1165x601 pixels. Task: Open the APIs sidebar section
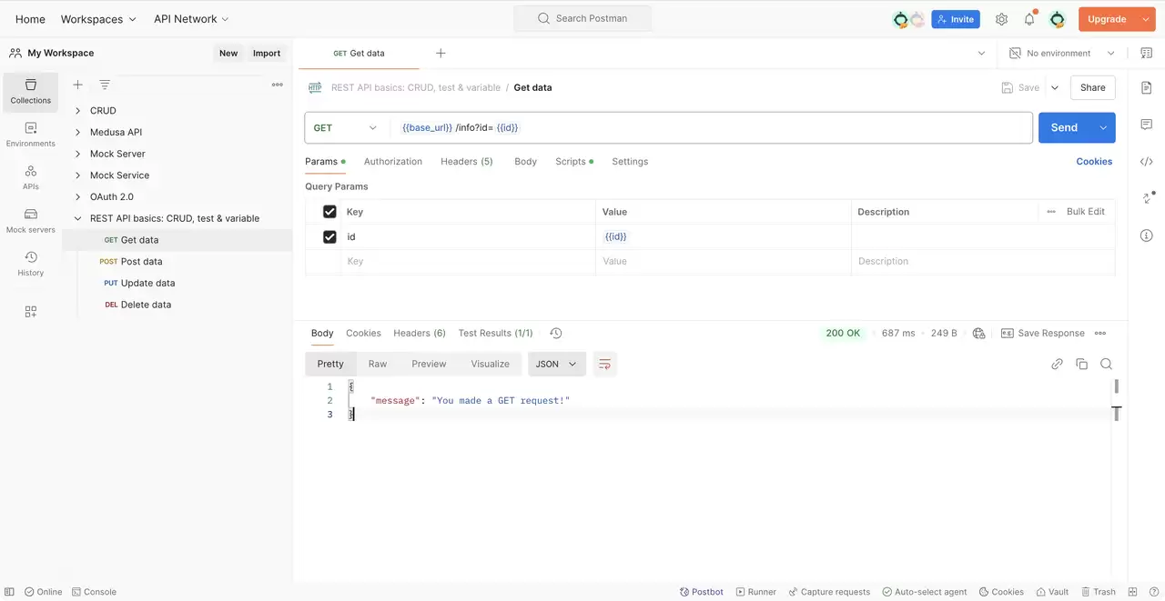point(30,177)
